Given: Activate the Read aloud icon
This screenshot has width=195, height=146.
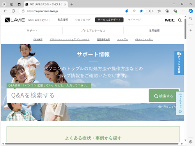Looking at the screenshot, I should [x=134, y=11].
